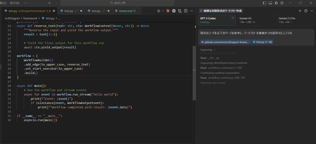Click the 'Planning next moves' status text
This screenshot has width=316, height=144.
point(213,83)
